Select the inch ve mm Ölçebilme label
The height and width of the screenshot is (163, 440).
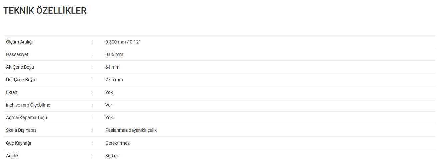click(28, 105)
